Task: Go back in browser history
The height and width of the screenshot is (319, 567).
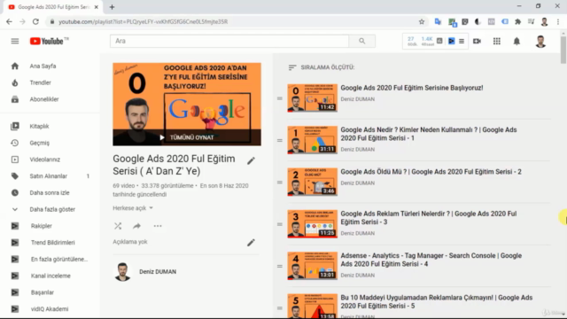Action: [x=9, y=21]
